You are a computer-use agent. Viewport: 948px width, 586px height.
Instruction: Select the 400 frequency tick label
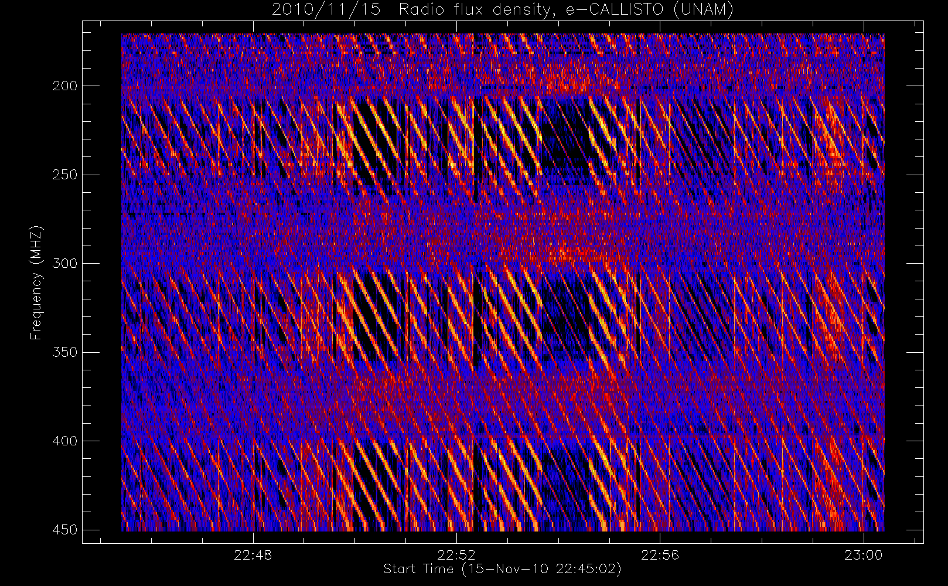tap(64, 441)
